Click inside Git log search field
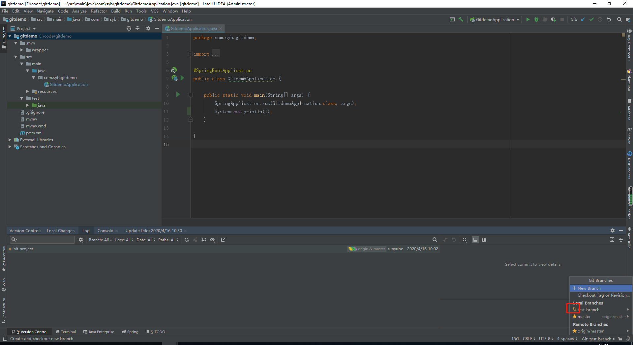 [x=42, y=240]
